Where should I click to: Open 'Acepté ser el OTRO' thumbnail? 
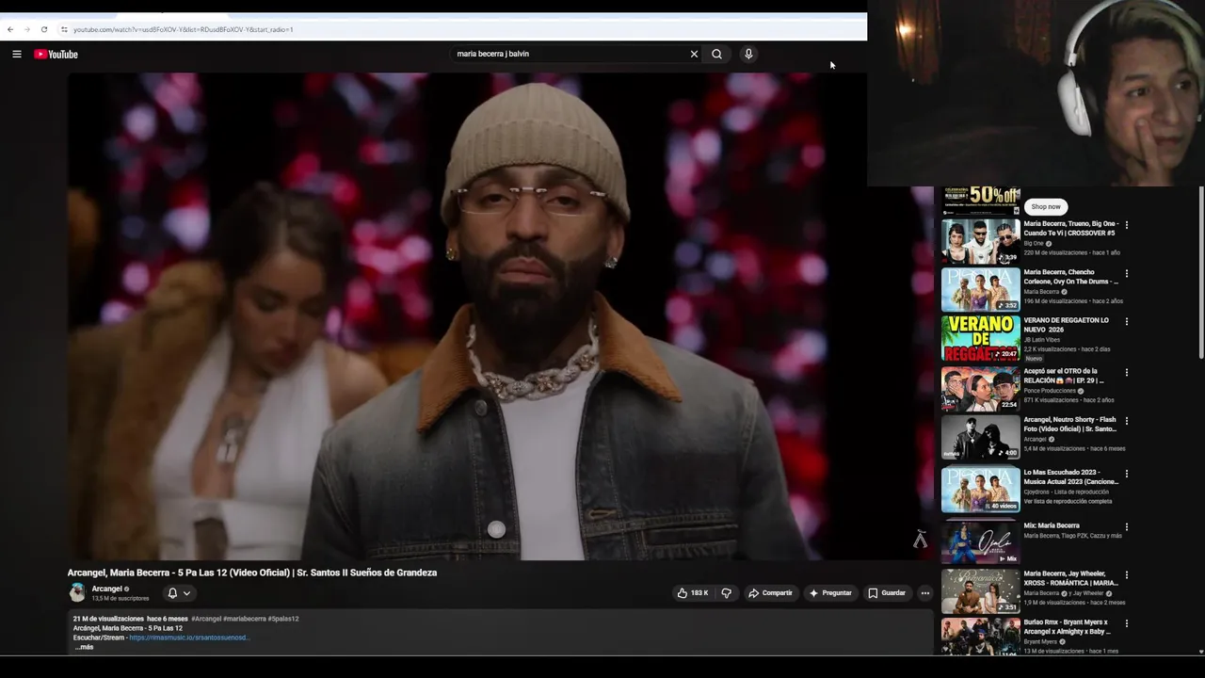(x=980, y=389)
